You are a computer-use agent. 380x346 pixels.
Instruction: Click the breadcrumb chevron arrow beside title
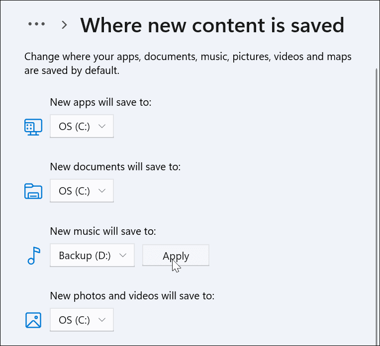pos(64,25)
